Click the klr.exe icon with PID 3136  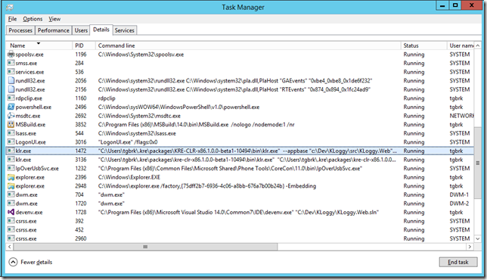coord(11,160)
